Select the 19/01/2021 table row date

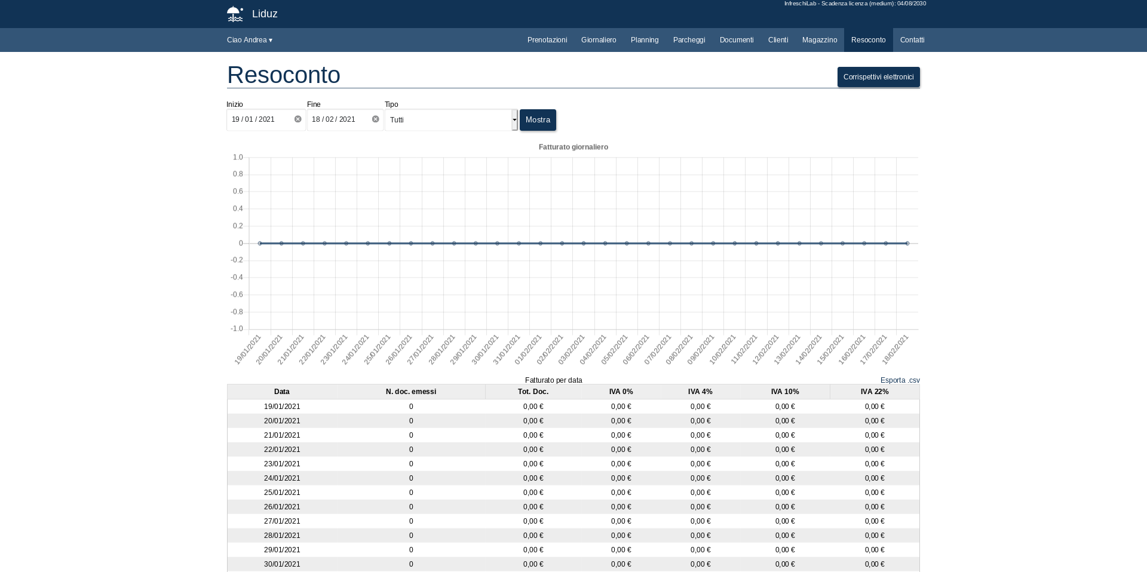click(x=282, y=407)
